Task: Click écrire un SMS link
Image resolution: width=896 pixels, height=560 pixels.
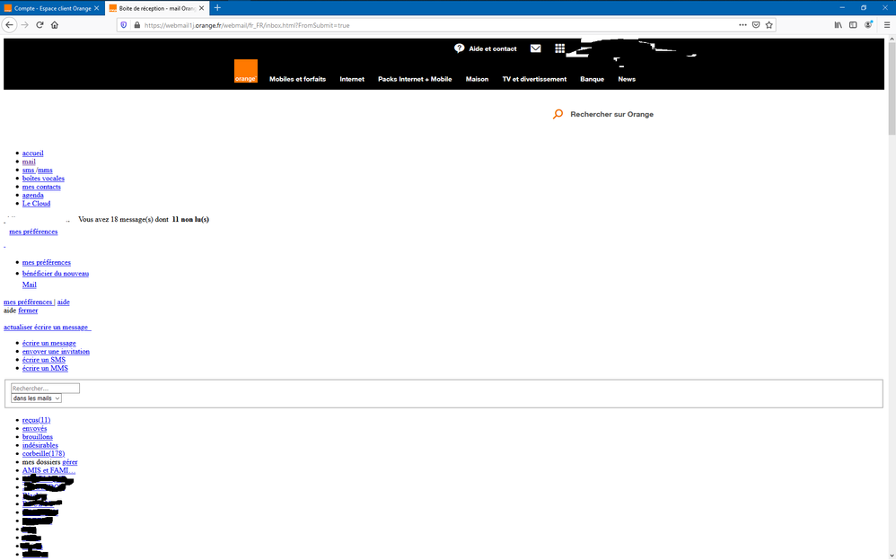Action: (x=44, y=360)
